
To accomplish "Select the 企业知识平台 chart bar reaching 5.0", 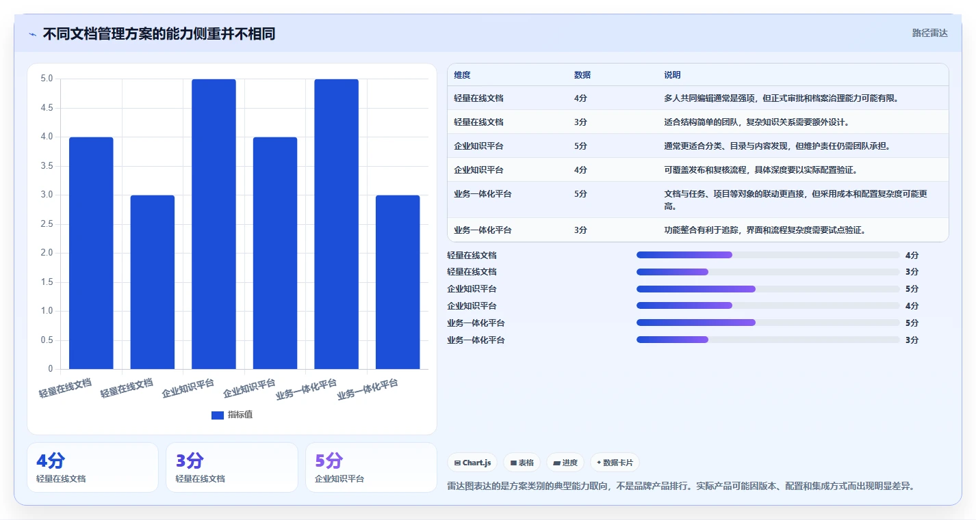I will (x=214, y=224).
